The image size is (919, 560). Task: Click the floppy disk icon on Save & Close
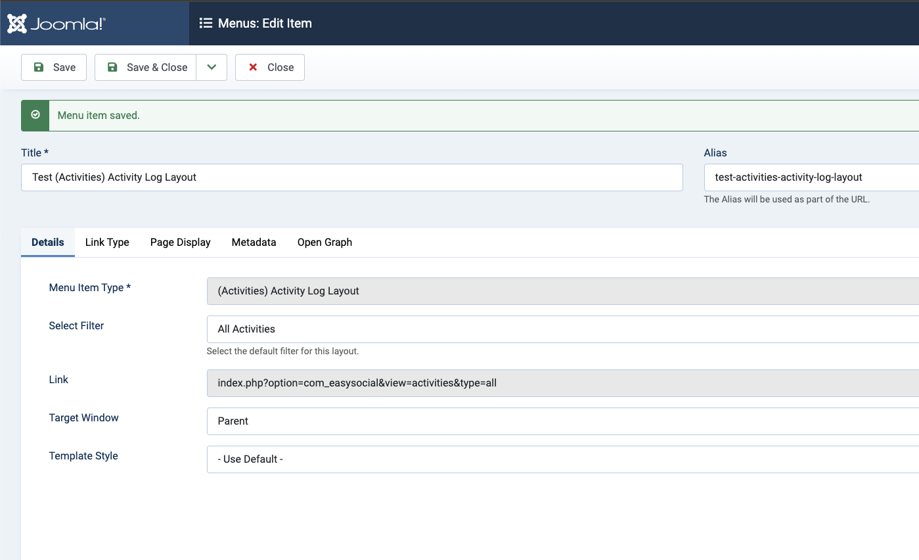[112, 67]
